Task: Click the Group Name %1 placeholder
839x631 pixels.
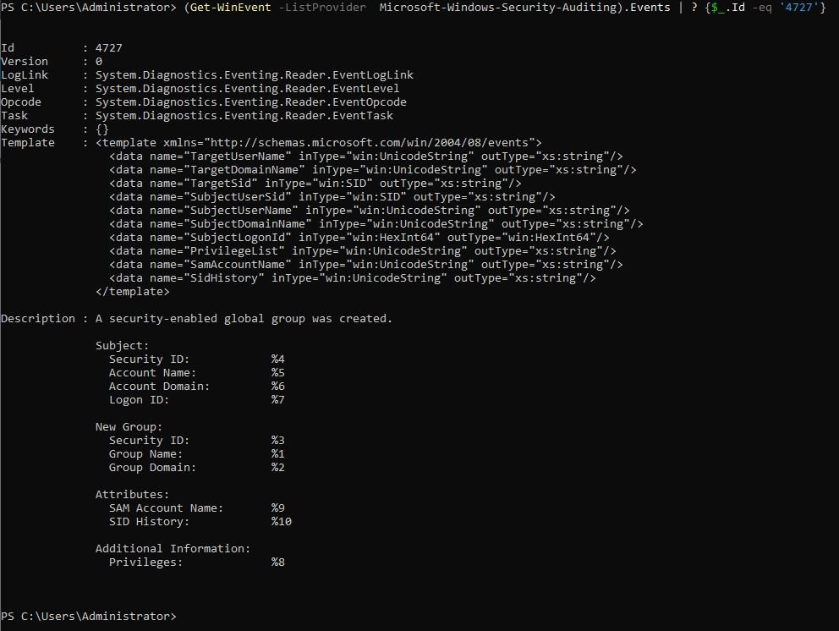Action: pyautogui.click(x=277, y=454)
